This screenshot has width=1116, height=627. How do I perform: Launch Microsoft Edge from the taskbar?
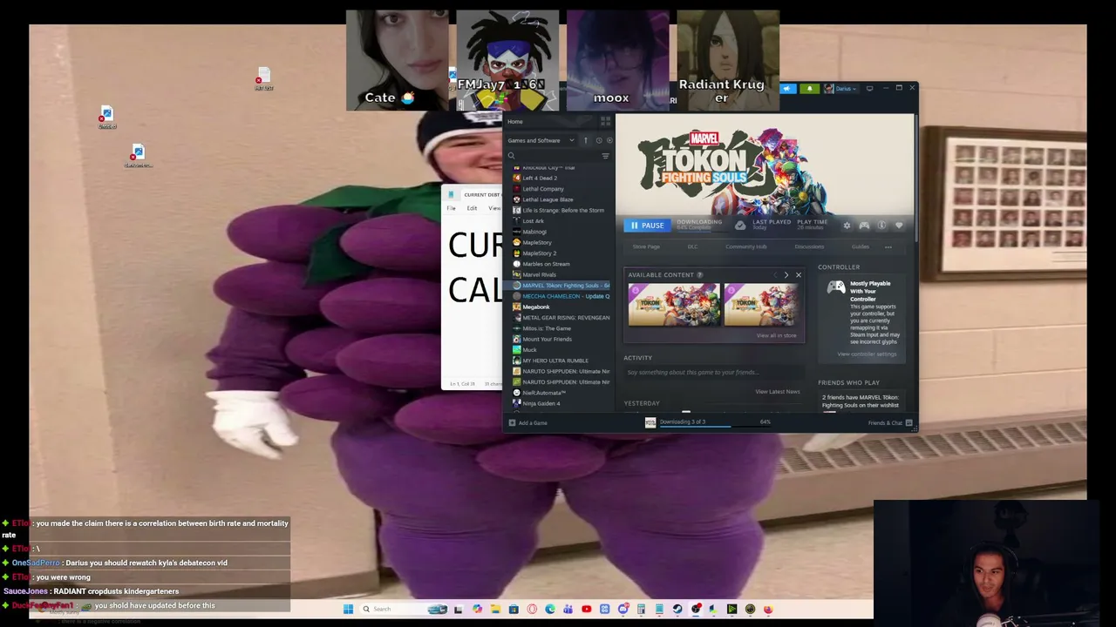[x=550, y=609]
